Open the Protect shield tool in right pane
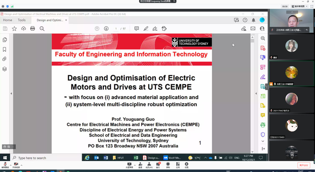315x172 pixels. (263, 135)
